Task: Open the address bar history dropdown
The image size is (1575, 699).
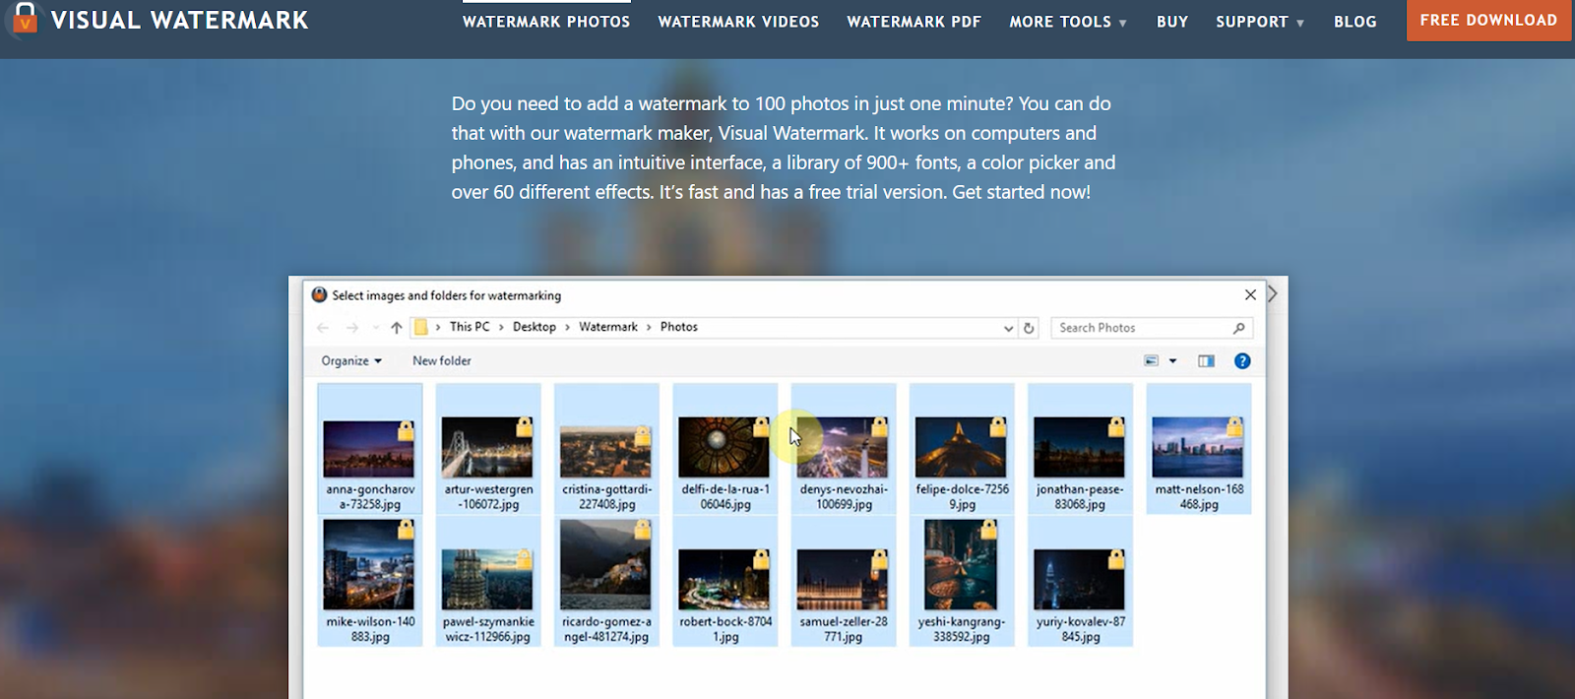Action: 1008,328
